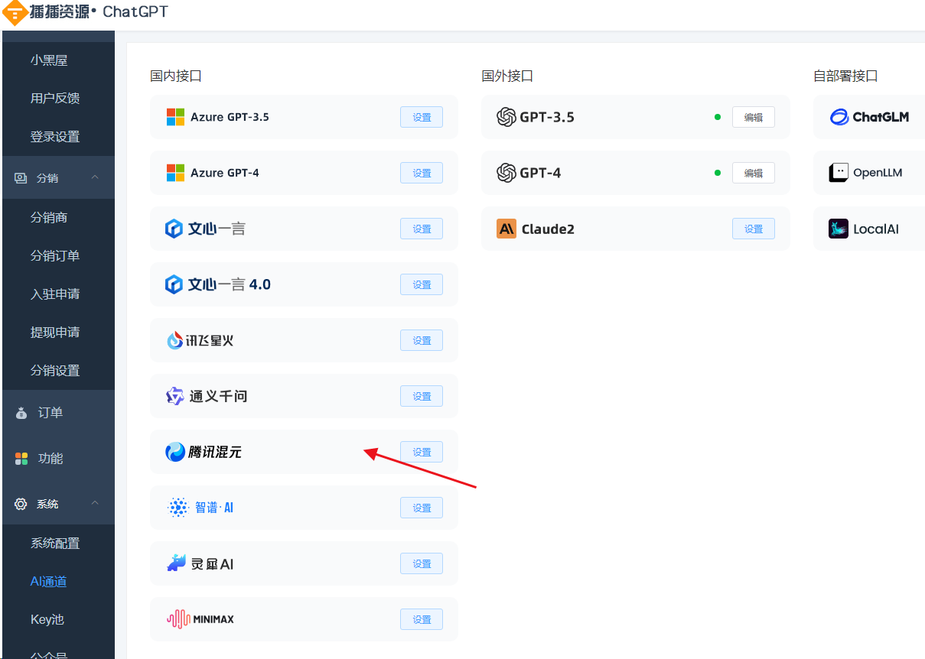Click the 功能 label in the sidebar

click(50, 459)
